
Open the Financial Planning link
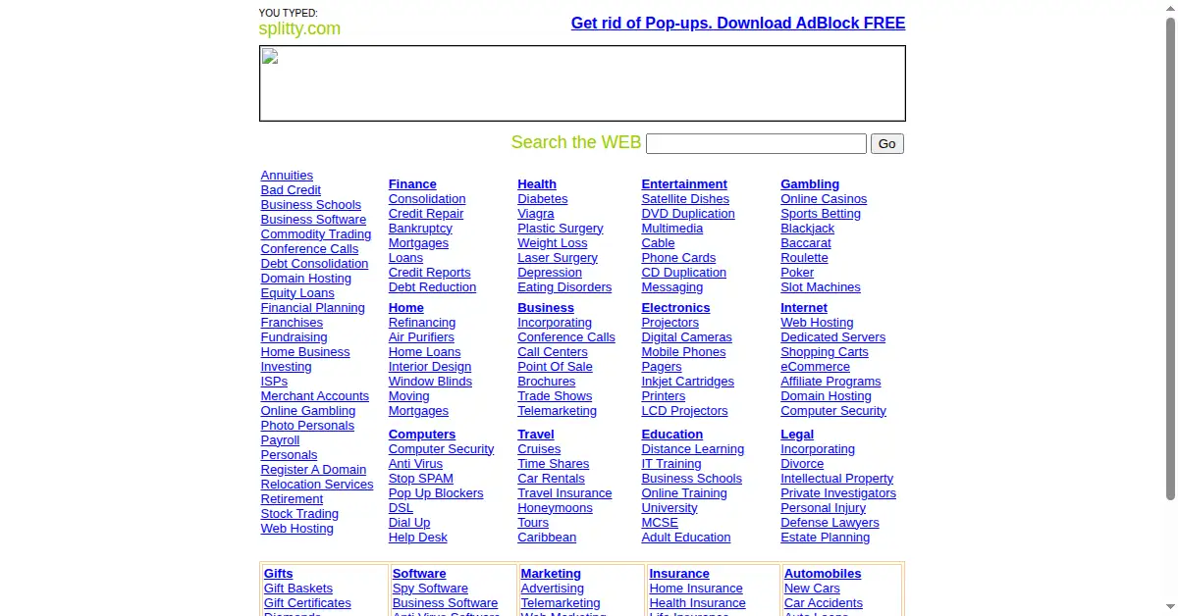point(312,308)
